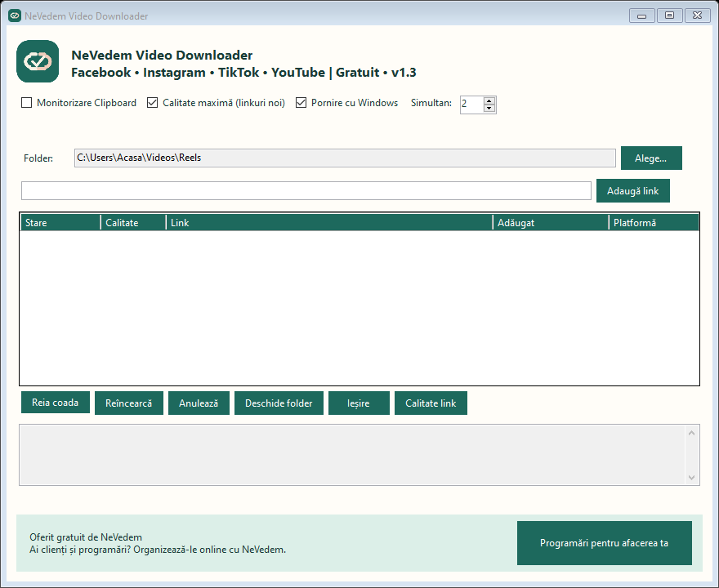Open downloads with Deschide folder button

[x=279, y=403]
